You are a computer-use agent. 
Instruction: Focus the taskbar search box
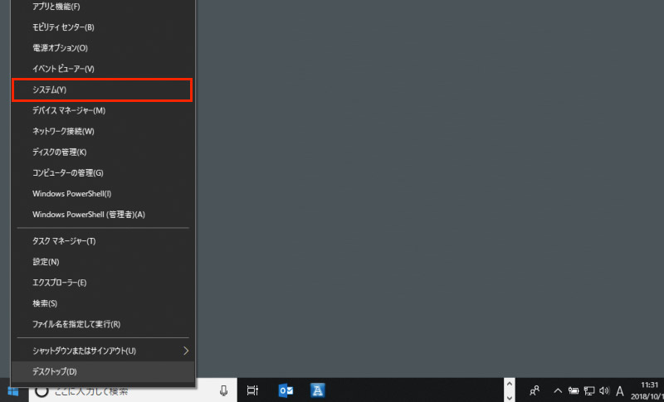pos(133,391)
